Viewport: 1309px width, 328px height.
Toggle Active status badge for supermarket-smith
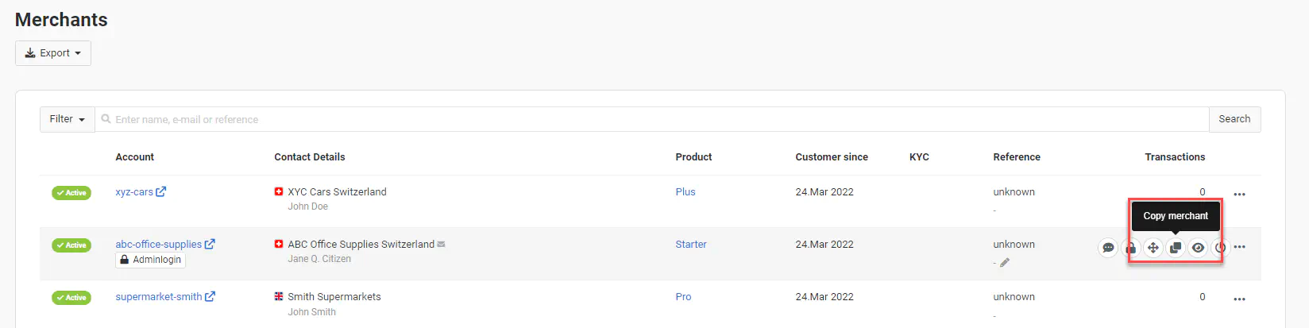[x=71, y=298]
